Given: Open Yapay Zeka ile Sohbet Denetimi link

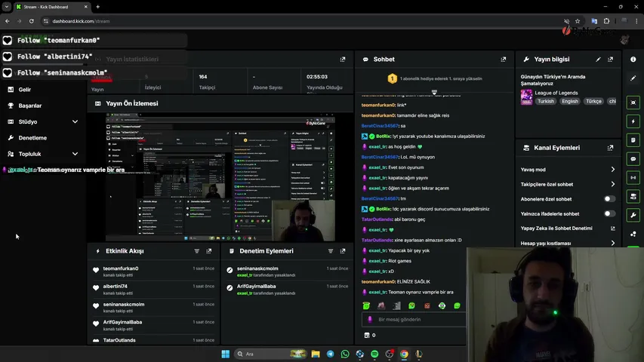Looking at the screenshot, I should tap(568, 229).
